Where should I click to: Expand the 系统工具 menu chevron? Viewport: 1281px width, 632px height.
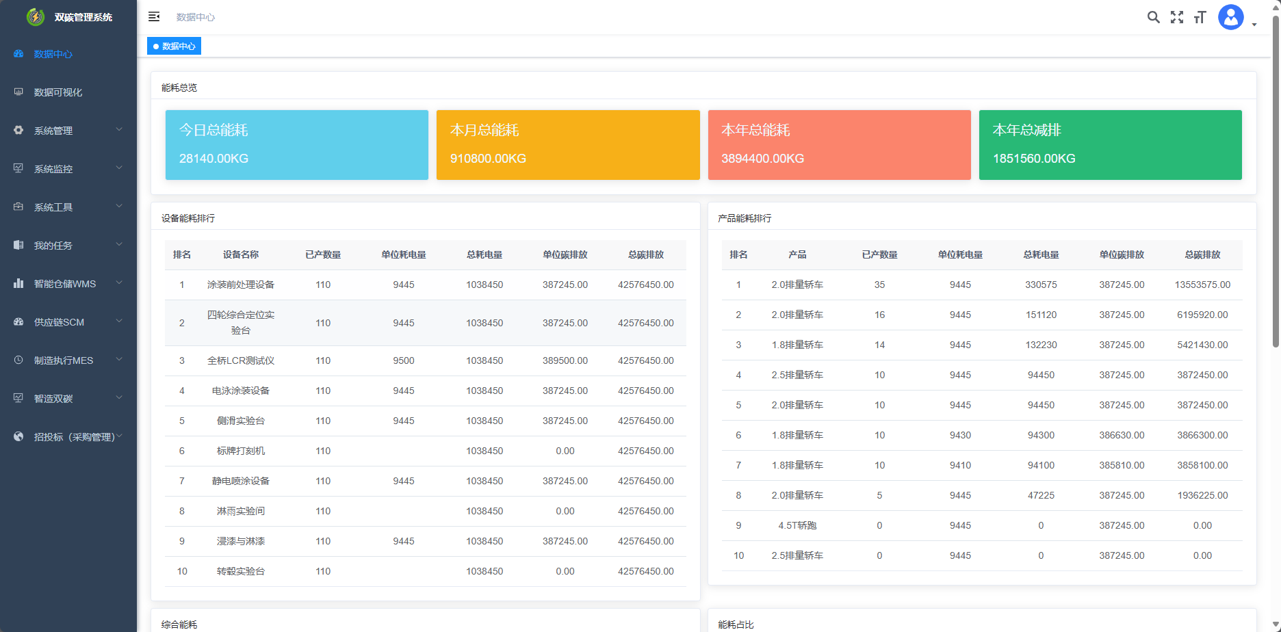(119, 206)
